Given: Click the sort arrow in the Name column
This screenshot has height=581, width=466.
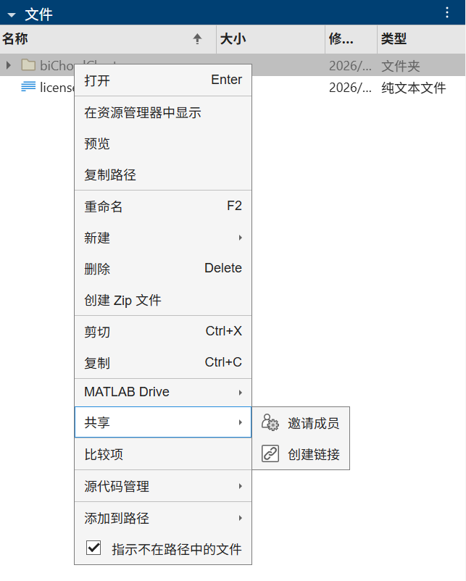Looking at the screenshot, I should click(197, 38).
